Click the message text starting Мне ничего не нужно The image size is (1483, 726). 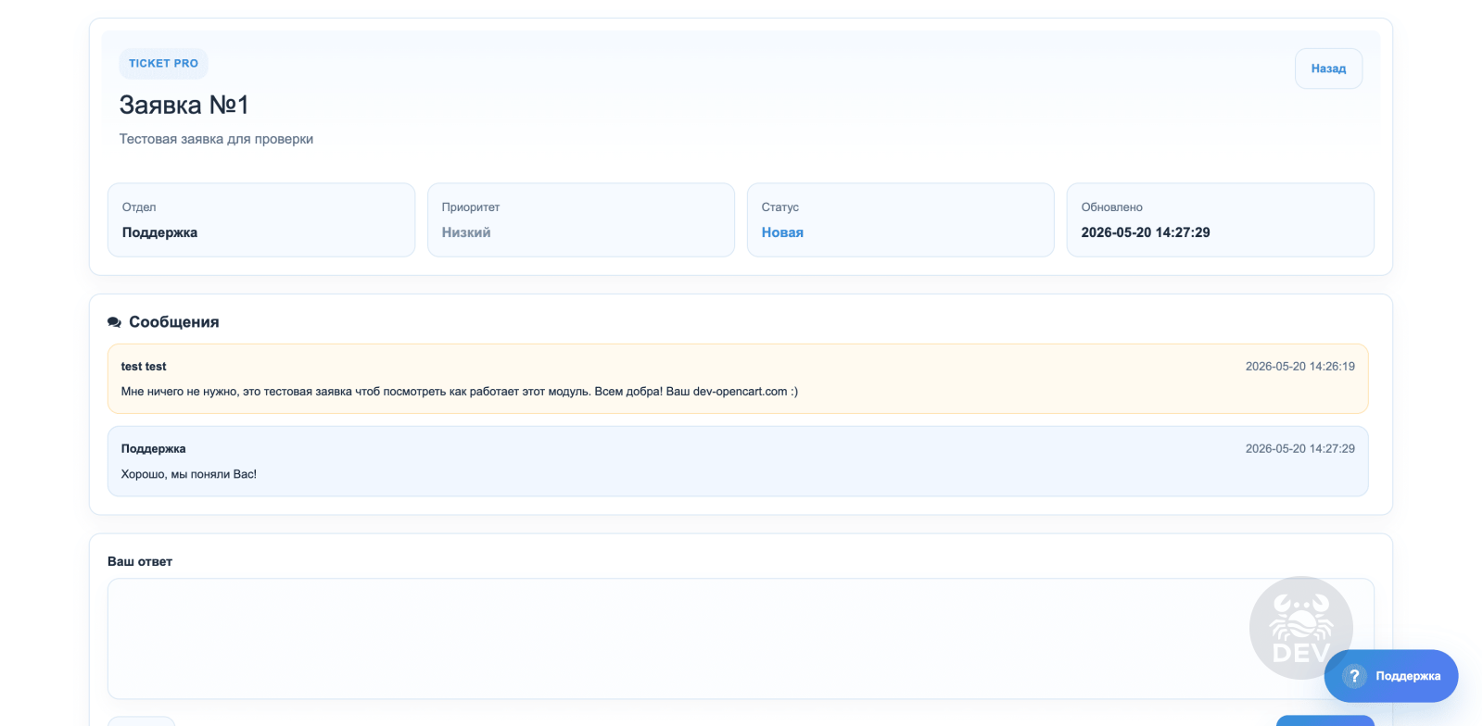coord(460,392)
